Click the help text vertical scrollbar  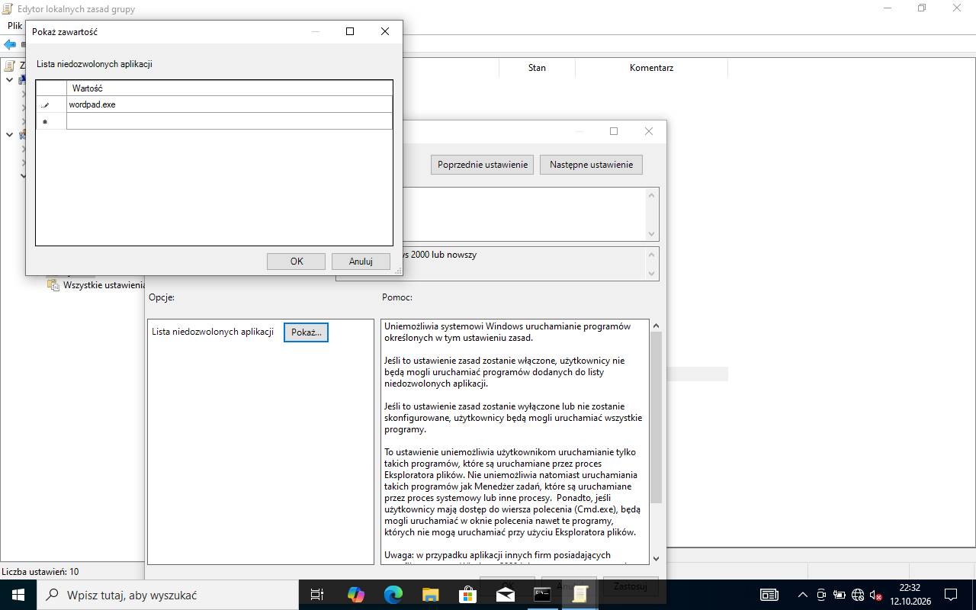pos(656,442)
